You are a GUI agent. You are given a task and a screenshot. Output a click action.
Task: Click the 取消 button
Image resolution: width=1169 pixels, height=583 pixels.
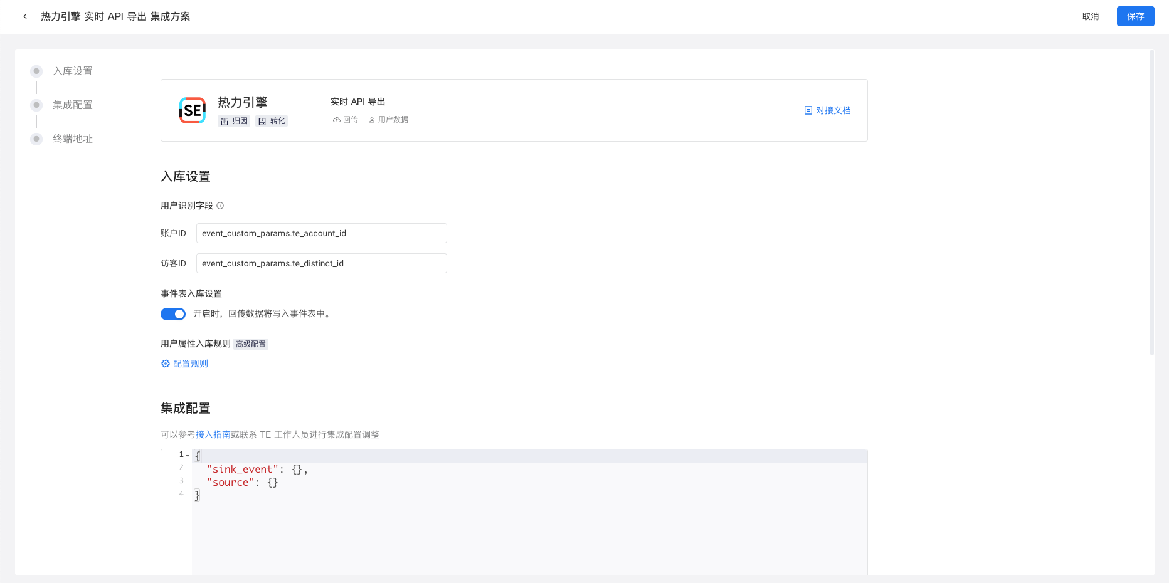click(1091, 16)
